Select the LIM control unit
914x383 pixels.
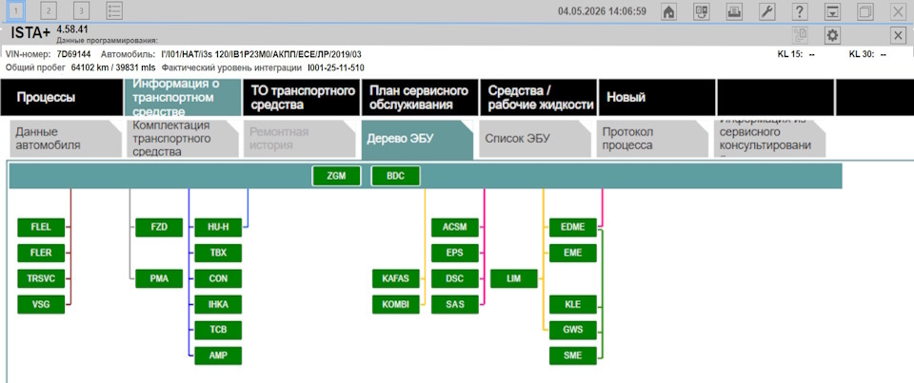click(x=514, y=278)
